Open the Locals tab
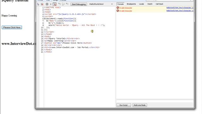Screen dimensions: 202x114 point(141,4)
